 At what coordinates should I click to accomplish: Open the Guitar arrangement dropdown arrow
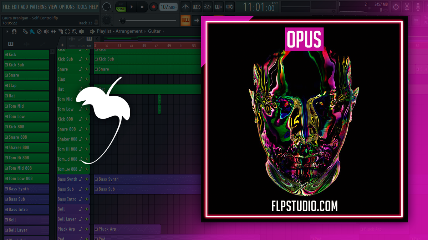(164, 31)
